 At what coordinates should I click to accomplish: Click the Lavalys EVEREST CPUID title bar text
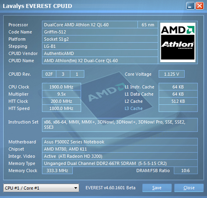pyautogui.click(x=38, y=6)
